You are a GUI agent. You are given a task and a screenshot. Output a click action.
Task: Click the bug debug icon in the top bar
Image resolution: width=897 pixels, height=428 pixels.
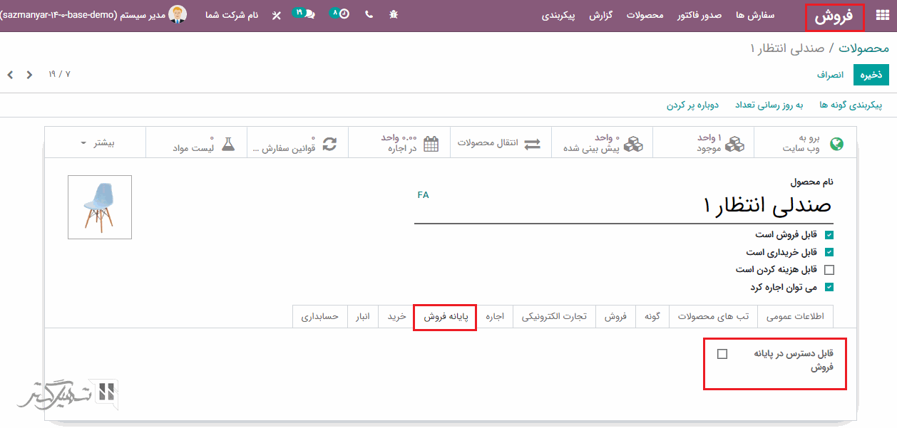pos(394,15)
